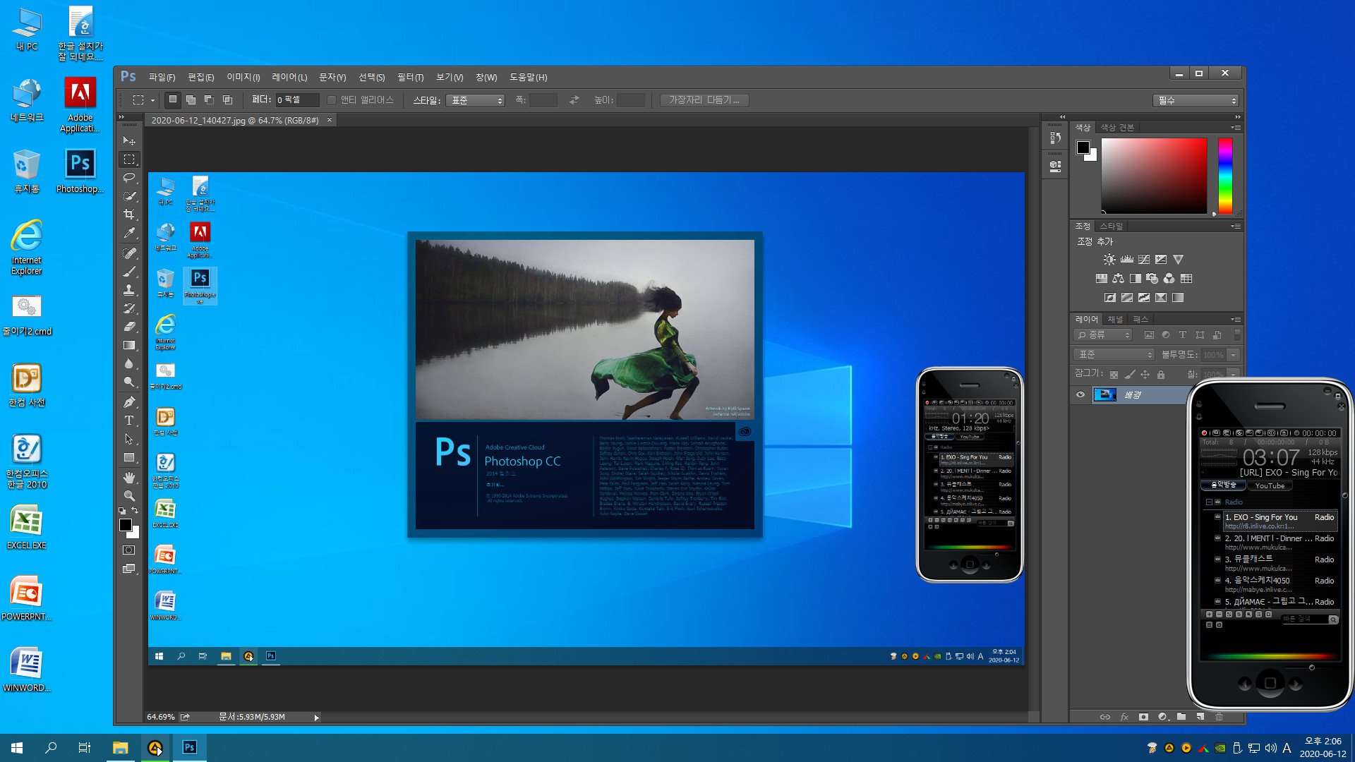
Task: Open the 필수 workspace dropdown
Action: coord(1196,100)
